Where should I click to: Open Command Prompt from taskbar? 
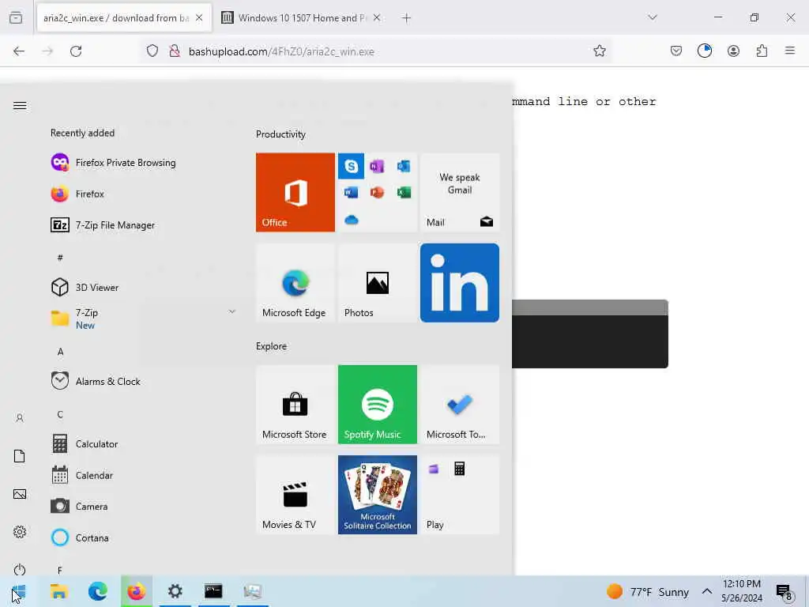tap(213, 591)
